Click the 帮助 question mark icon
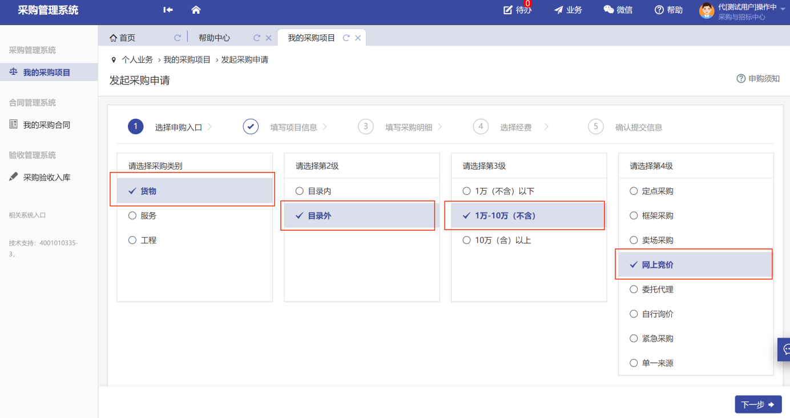Image resolution: width=790 pixels, height=418 pixels. pos(659,10)
